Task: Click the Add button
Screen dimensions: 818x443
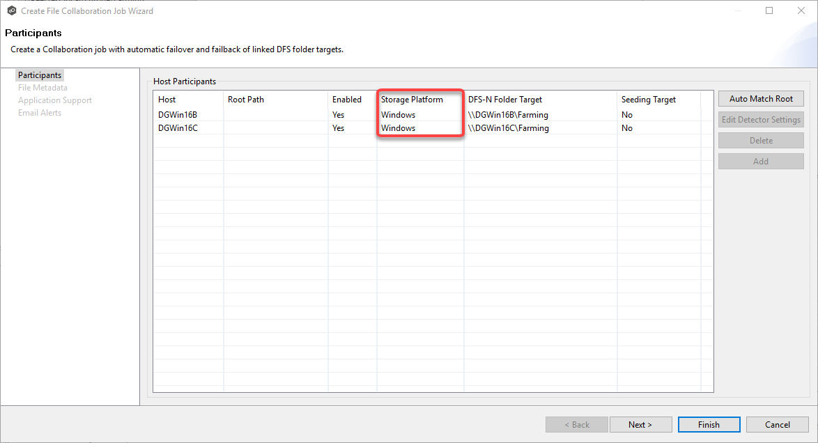Action: (761, 161)
